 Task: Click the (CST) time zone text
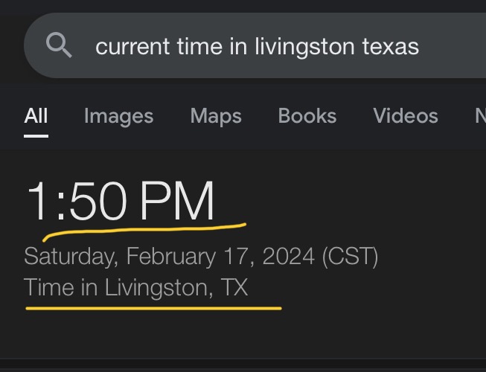350,257
